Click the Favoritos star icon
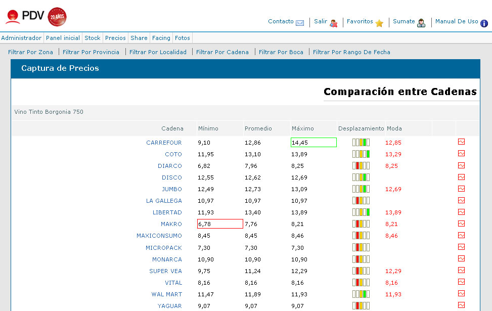The image size is (492, 311). [379, 23]
